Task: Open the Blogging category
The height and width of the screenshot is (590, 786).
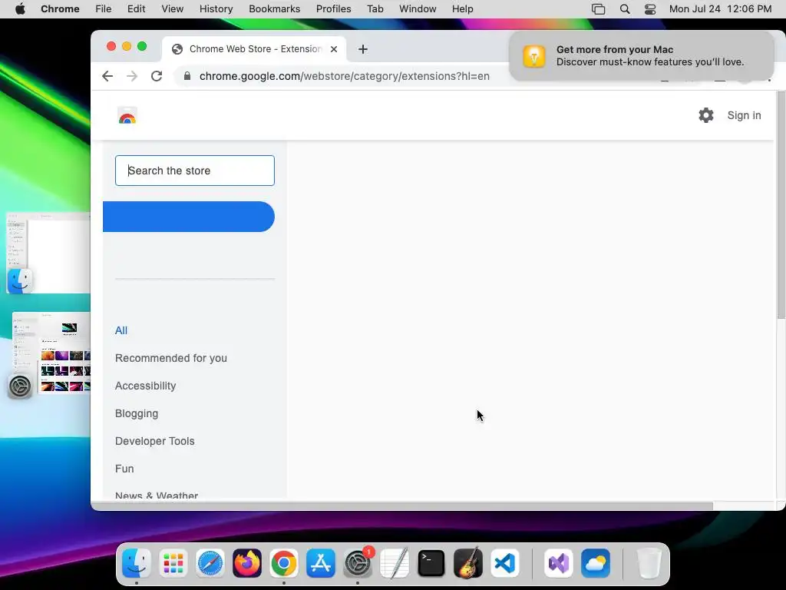Action: pyautogui.click(x=137, y=413)
